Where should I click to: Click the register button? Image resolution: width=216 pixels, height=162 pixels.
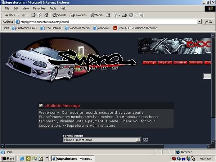click(x=165, y=63)
